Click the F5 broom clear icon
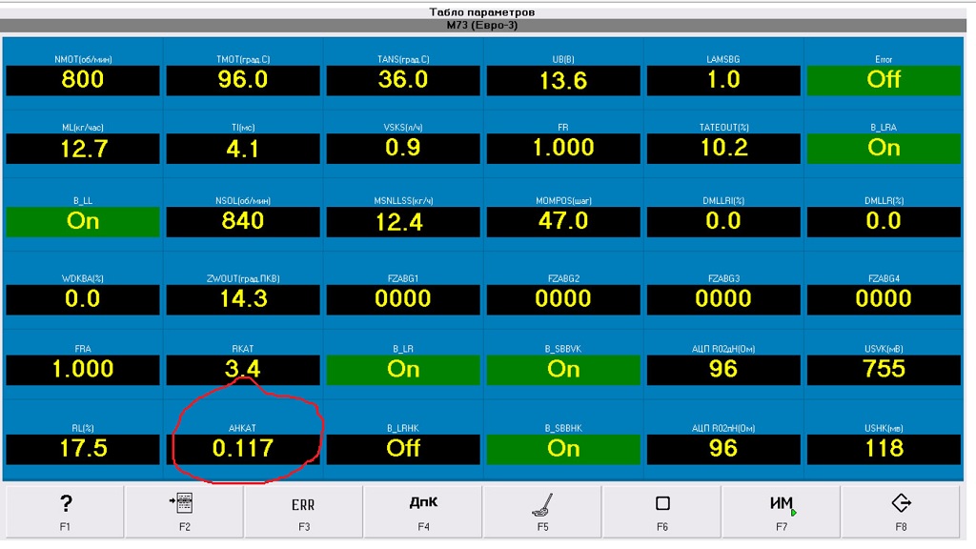Screen dimensions: 976x549 pos(542,510)
